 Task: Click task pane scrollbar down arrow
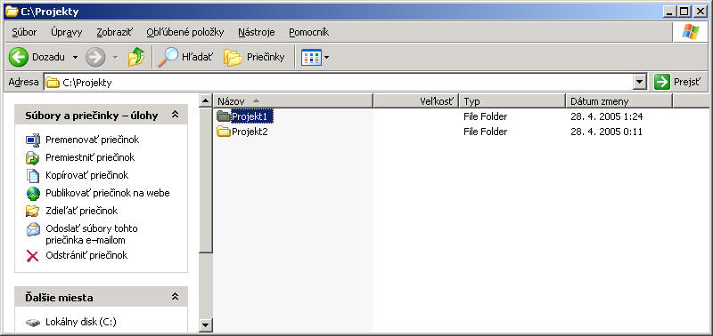coord(206,324)
